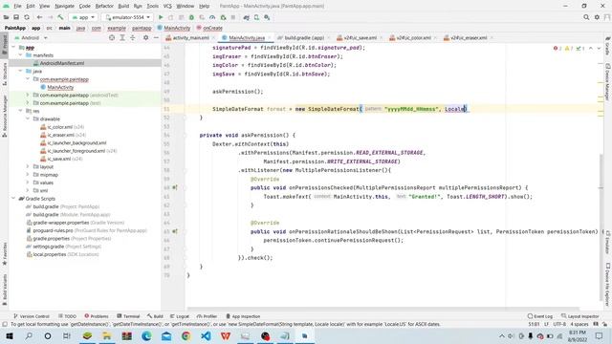The height and width of the screenshot is (344, 612).
Task: Expand the mipmap folder
Action: coord(28,175)
